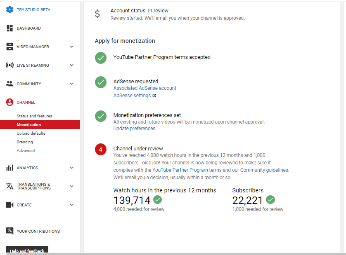Expand the Video Manager section chevron

pyautogui.click(x=71, y=47)
